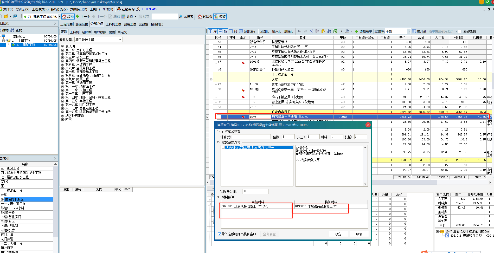
Task: Open the Z1 建筑工程 project dropdown
Action: [x=59, y=16]
